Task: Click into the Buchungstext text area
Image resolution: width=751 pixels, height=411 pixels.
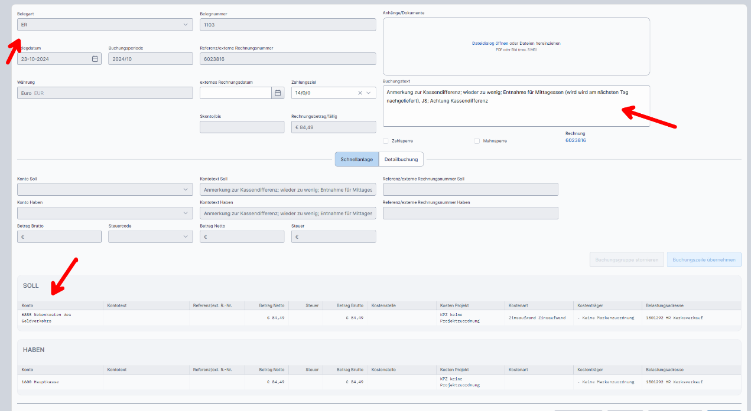Action: 516,106
